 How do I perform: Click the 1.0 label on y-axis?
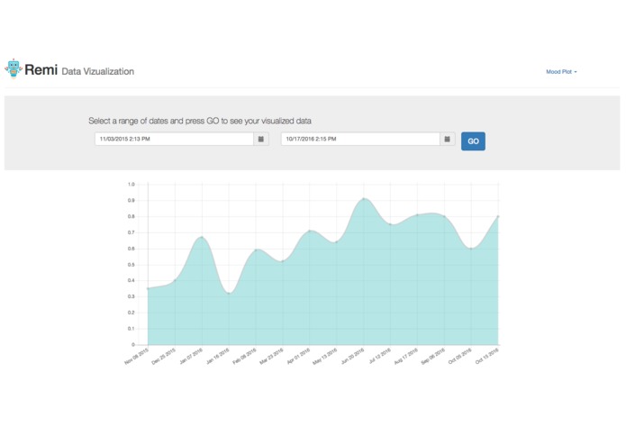[132, 185]
